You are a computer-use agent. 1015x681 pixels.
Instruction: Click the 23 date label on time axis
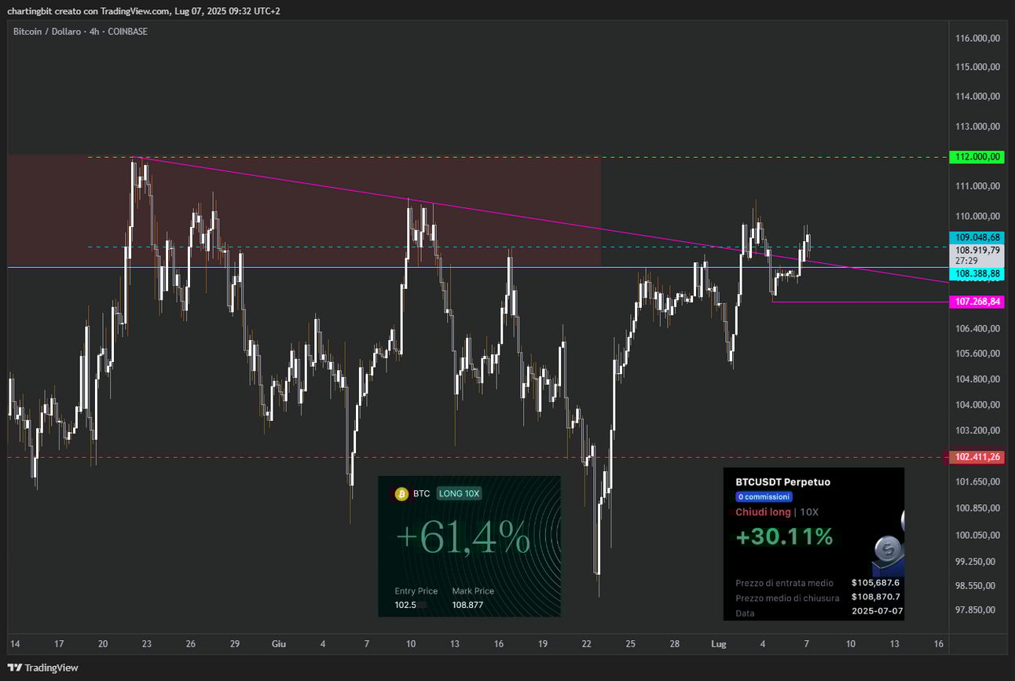(x=147, y=644)
